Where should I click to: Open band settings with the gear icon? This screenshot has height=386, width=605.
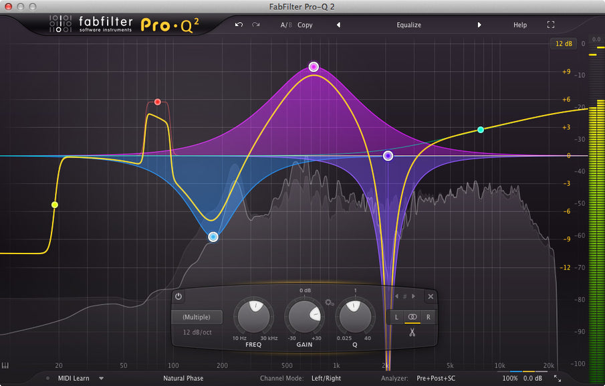(328, 302)
